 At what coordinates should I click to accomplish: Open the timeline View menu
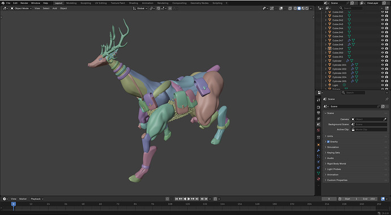click(x=14, y=199)
